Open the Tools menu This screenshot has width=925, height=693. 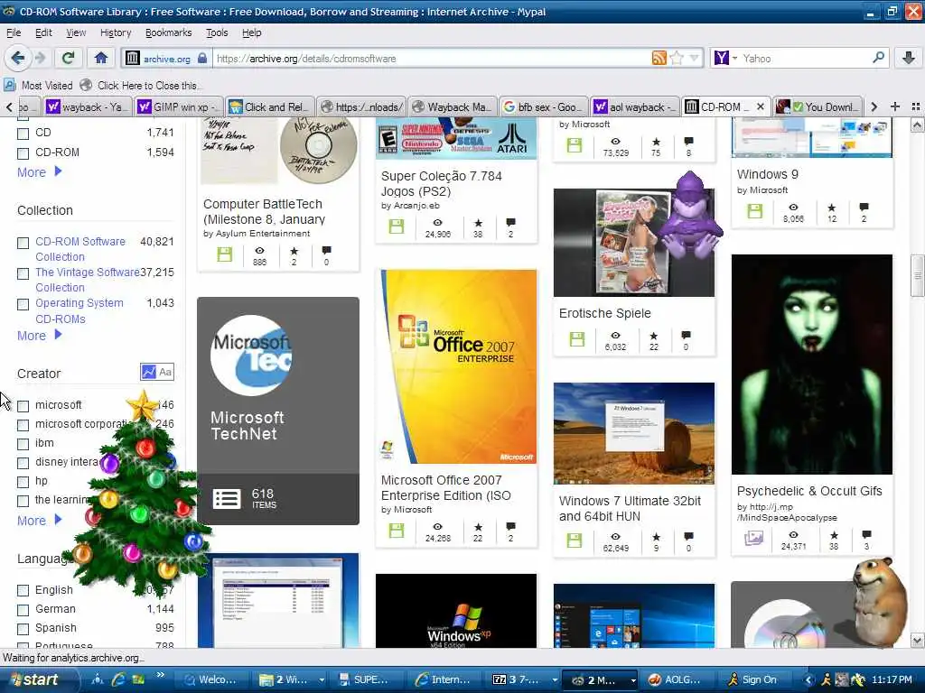tap(217, 32)
